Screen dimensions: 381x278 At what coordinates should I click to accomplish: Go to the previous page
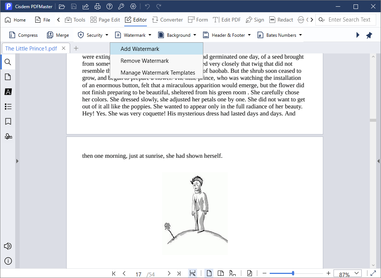tap(124, 274)
